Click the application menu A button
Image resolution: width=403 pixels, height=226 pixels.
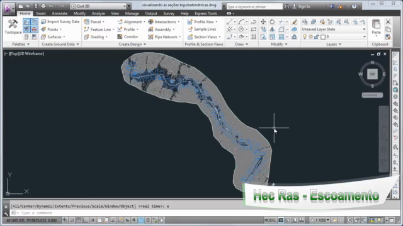(x=8, y=8)
